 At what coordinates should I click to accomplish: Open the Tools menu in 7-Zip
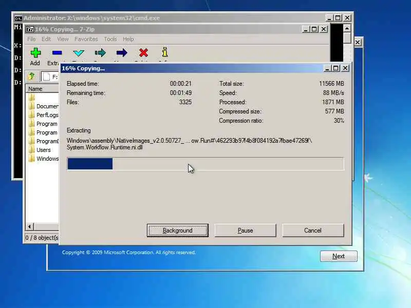[110, 39]
